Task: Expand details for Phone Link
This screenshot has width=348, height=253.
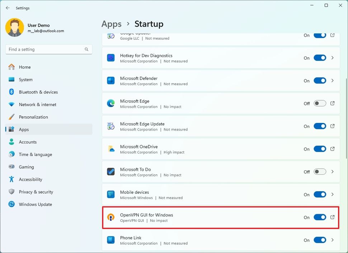Action: tap(332, 240)
